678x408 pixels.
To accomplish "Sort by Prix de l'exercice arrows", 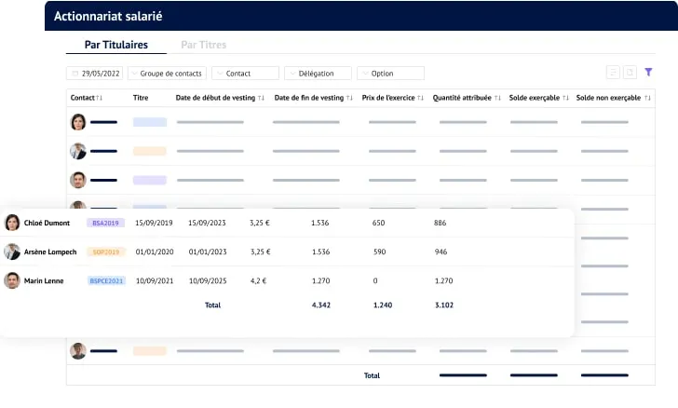I will (420, 98).
